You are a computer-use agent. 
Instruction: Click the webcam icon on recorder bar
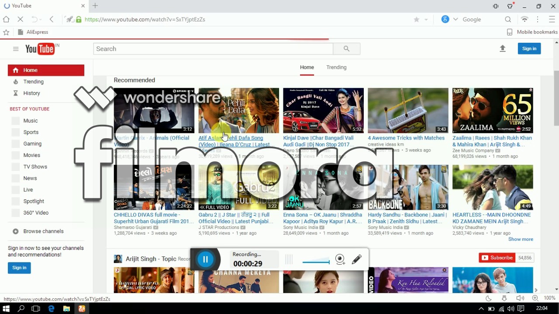coord(340,259)
